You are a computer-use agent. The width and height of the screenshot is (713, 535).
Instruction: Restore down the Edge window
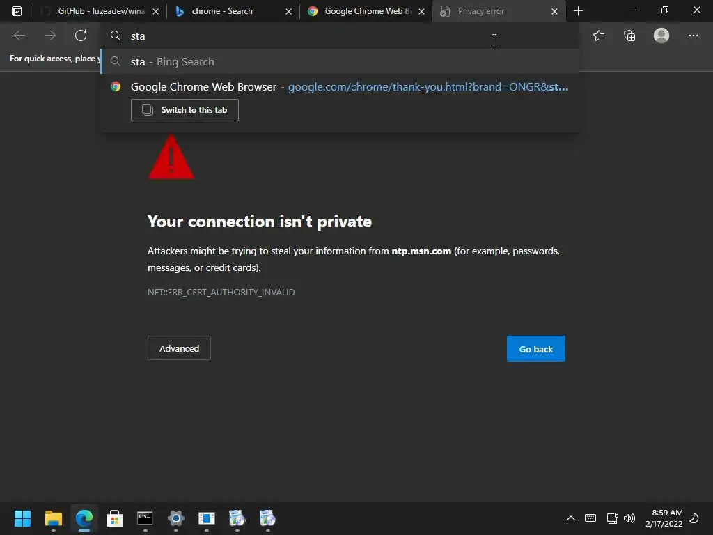tap(664, 10)
